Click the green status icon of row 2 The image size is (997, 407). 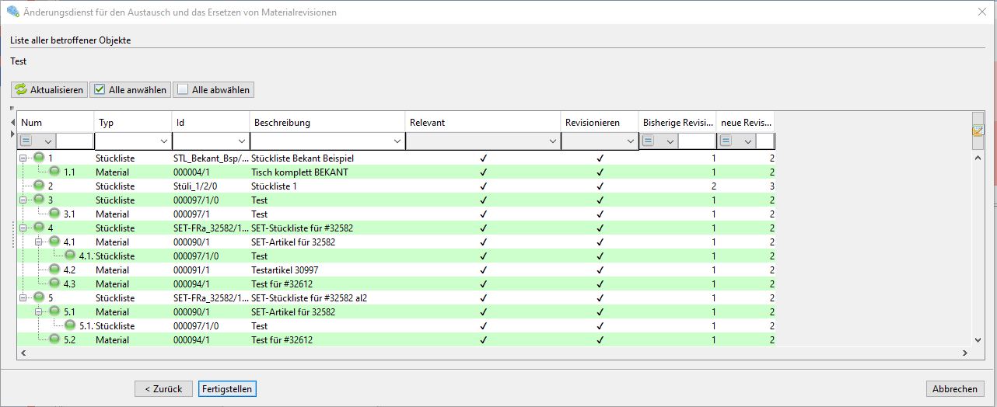click(39, 186)
